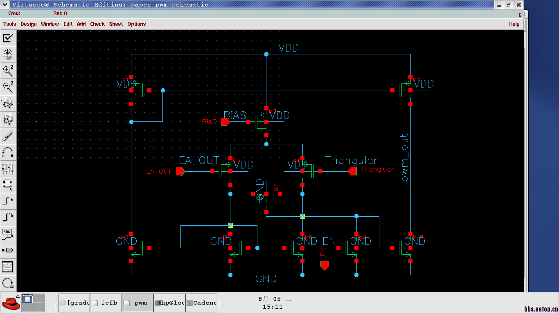Screen dimensions: 559x314
Task: Click the Check and Save icon
Action: [x=8, y=38]
